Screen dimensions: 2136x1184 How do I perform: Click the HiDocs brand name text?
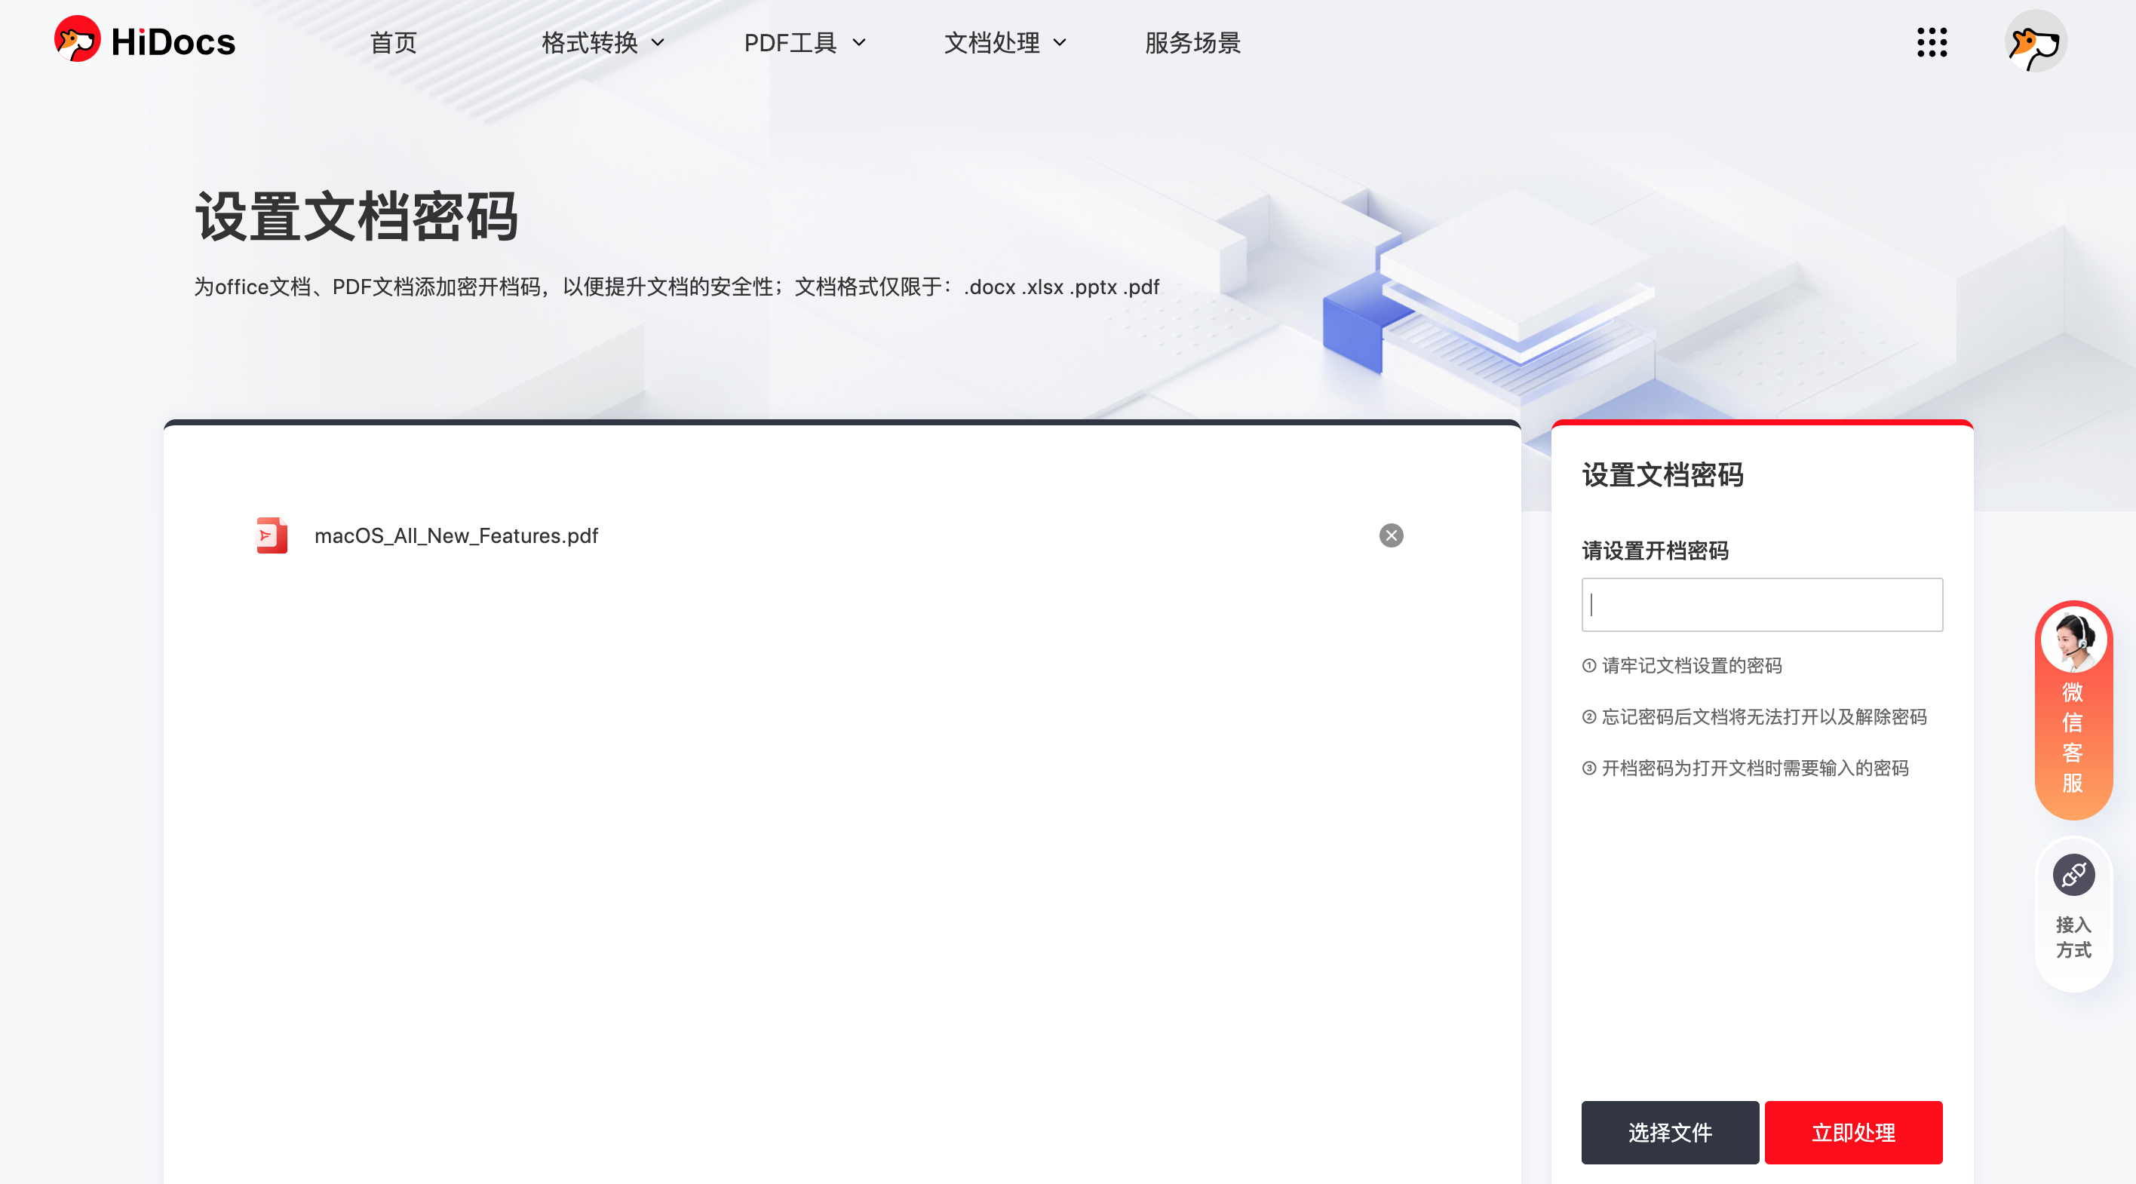(x=173, y=42)
